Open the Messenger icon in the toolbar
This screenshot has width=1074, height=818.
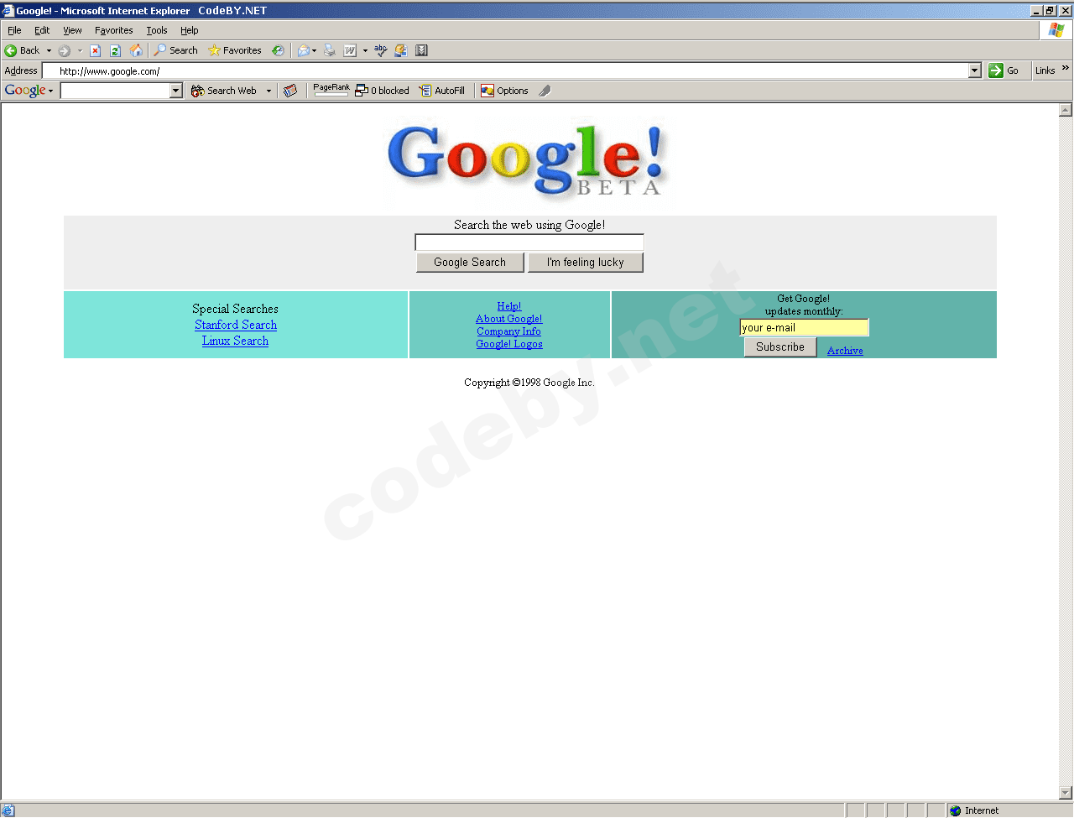click(x=401, y=50)
